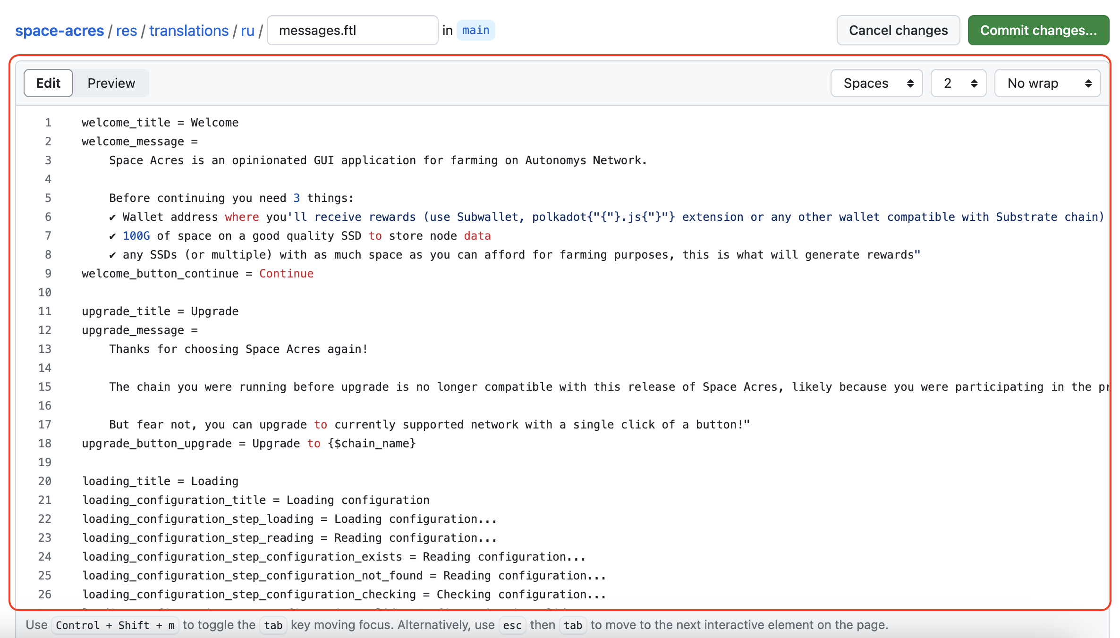This screenshot has width=1120, height=638.
Task: Open the No wrap line mode dropdown
Action: click(x=1047, y=83)
